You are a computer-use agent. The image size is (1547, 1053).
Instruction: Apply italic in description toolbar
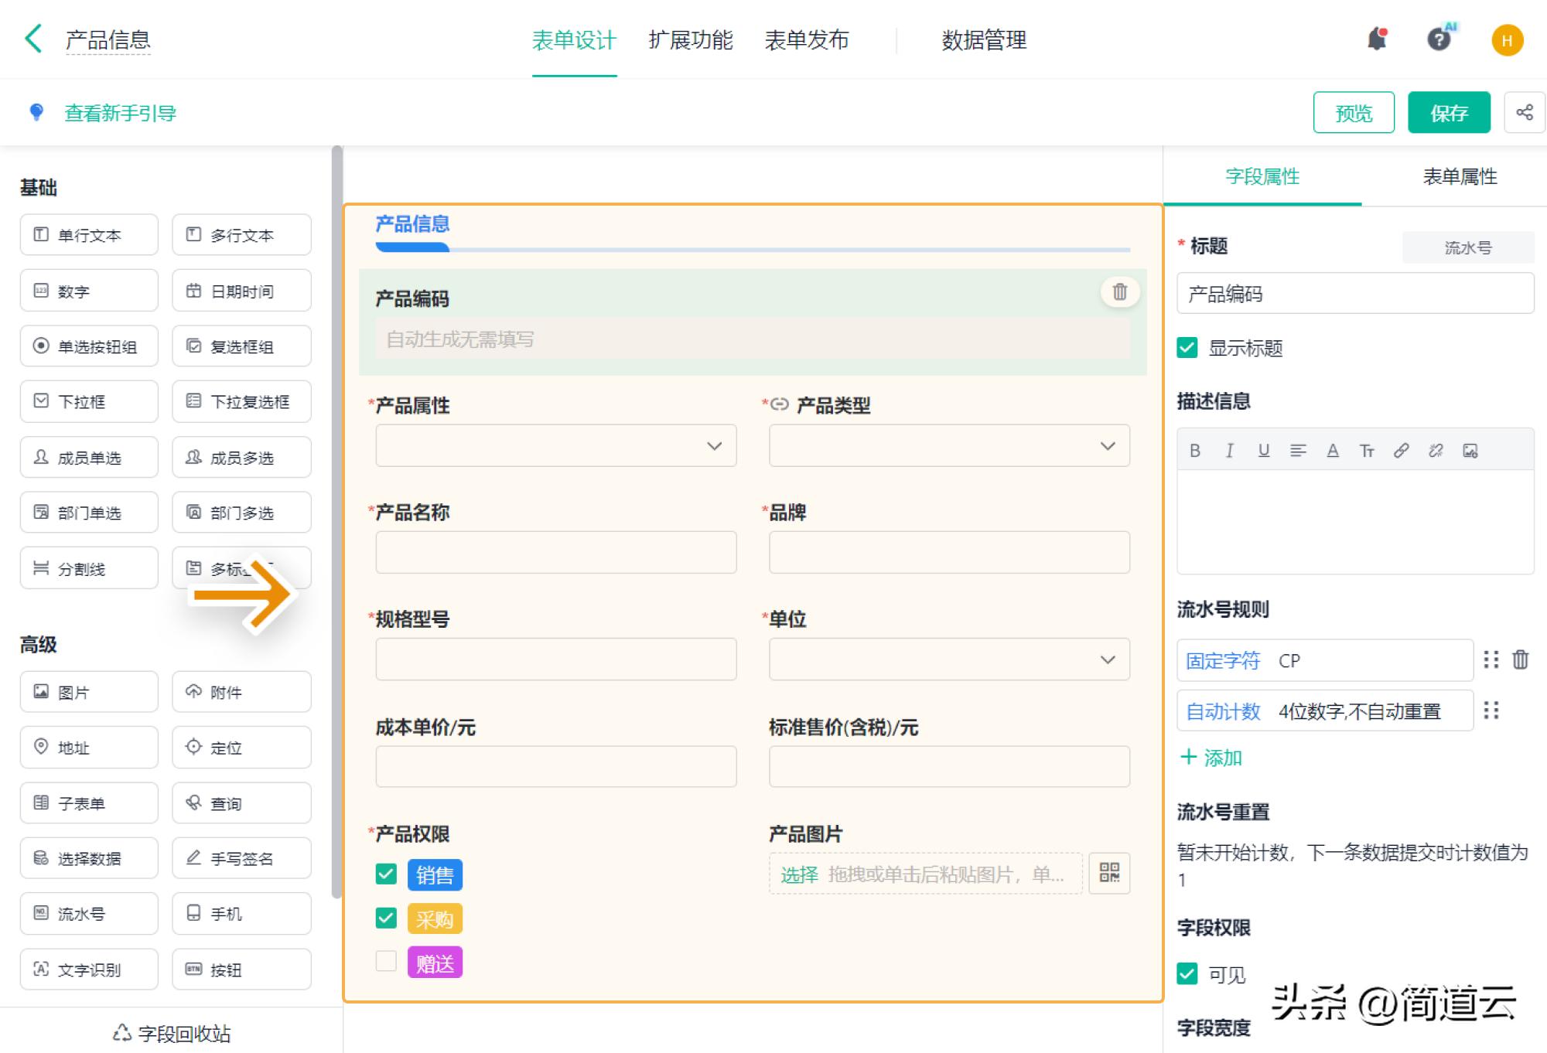[1229, 451]
